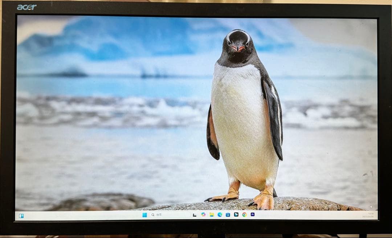
Task: Open the Microsoft Store
Action: [229, 215]
